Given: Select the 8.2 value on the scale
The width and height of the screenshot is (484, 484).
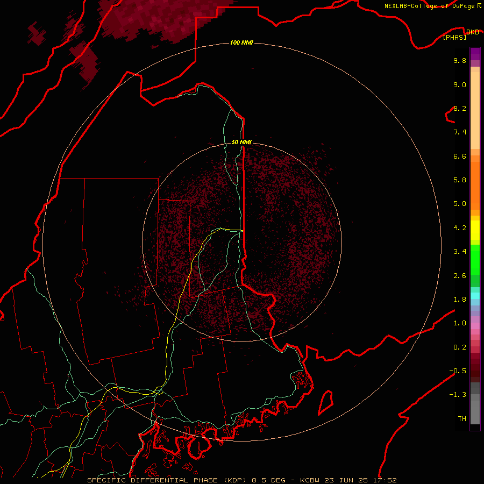Looking at the screenshot, I should 460,108.
